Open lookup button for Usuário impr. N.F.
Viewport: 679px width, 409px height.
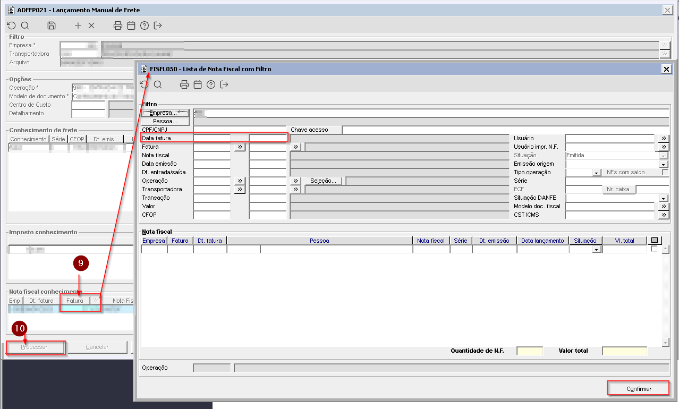click(664, 147)
